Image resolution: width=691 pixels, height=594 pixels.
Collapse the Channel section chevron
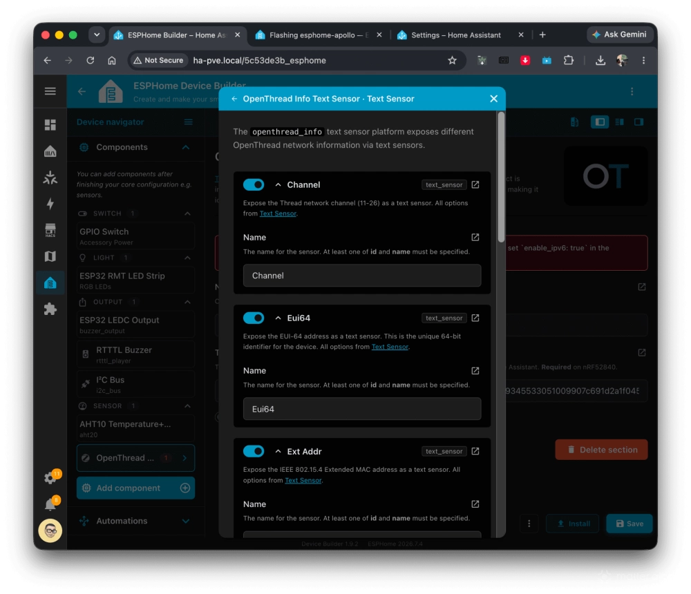coord(278,184)
